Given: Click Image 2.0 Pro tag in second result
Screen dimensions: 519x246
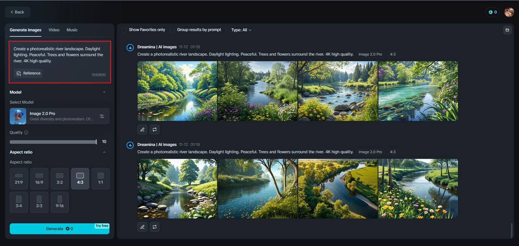Looking at the screenshot, I should 370,152.
